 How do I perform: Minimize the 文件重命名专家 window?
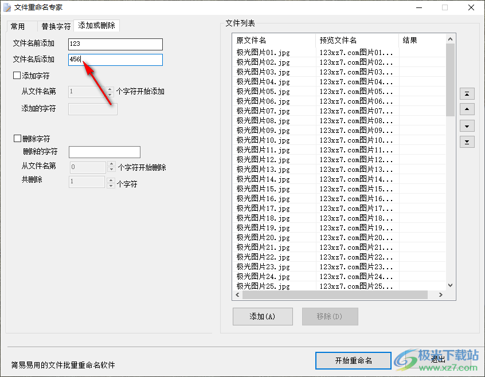point(419,7)
